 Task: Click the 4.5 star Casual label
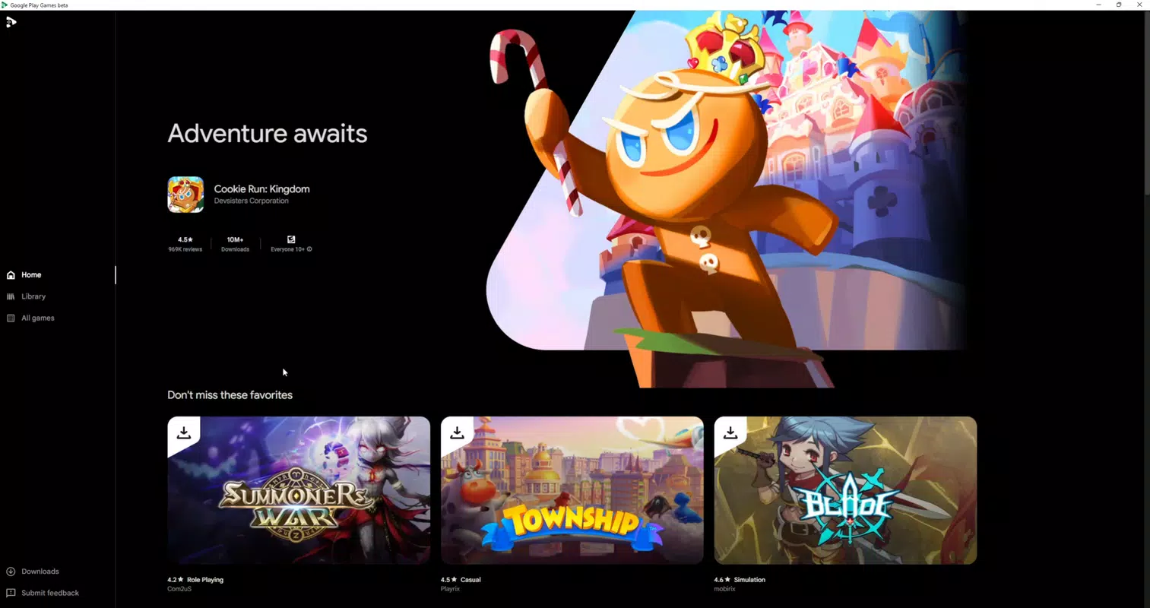[x=461, y=580]
